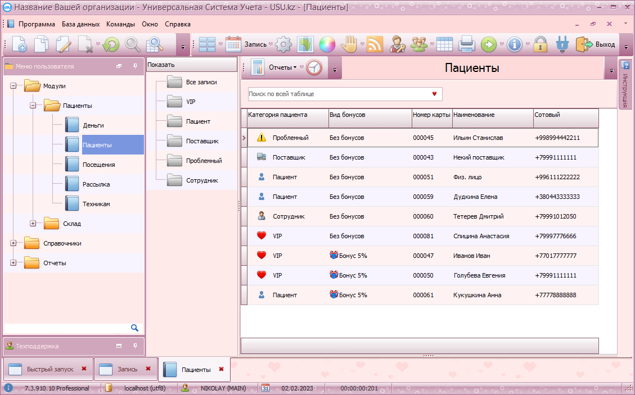Open the База данных menu

click(x=80, y=24)
